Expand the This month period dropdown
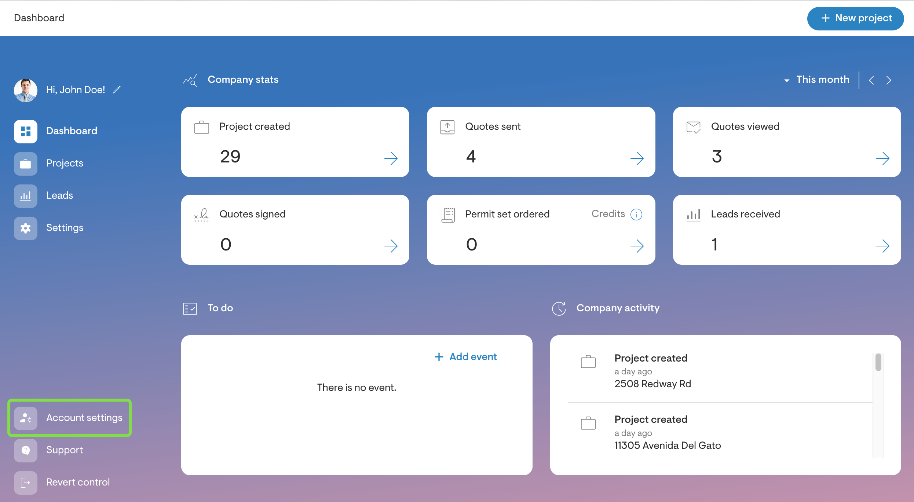 click(817, 80)
